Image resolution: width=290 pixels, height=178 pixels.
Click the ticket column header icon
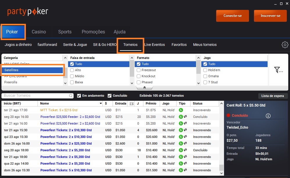[x=131, y=104]
